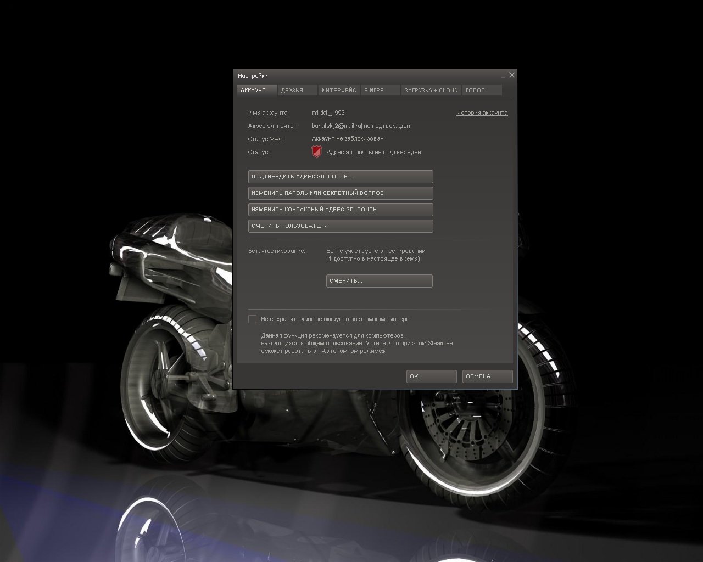
Task: Minimize the Настройки window
Action: coord(503,76)
